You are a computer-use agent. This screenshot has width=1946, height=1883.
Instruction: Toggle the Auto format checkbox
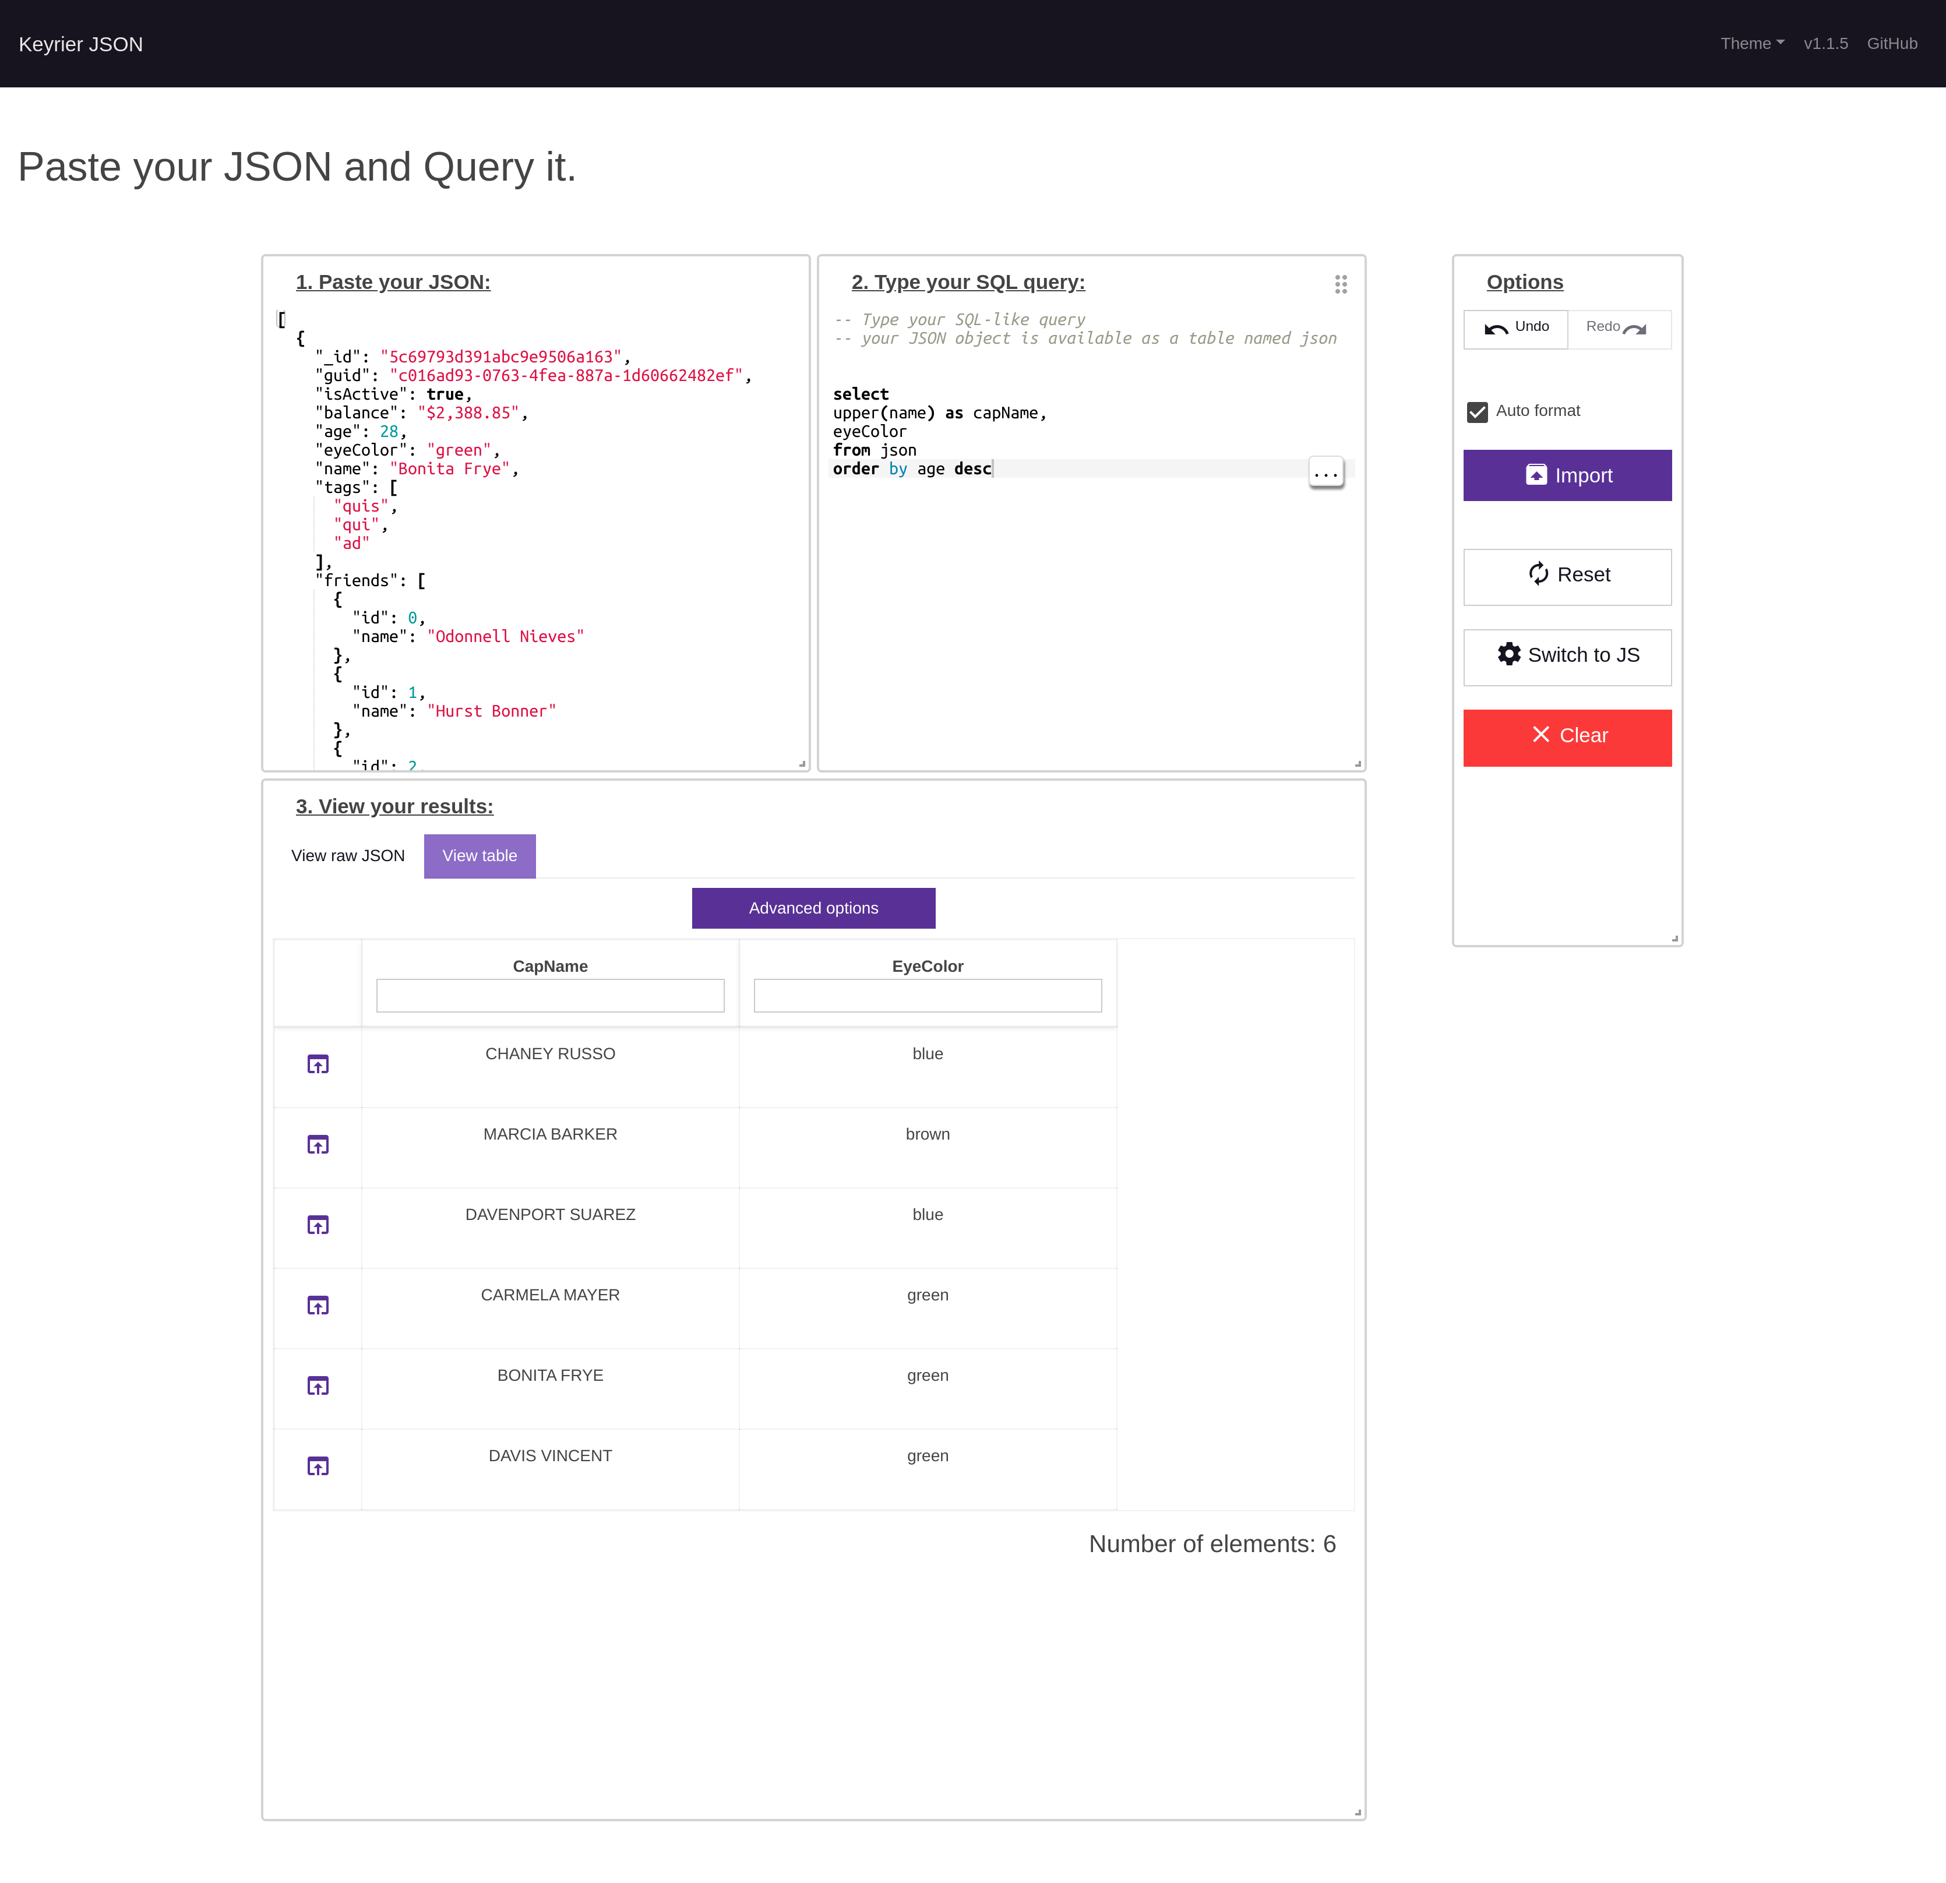tap(1478, 412)
